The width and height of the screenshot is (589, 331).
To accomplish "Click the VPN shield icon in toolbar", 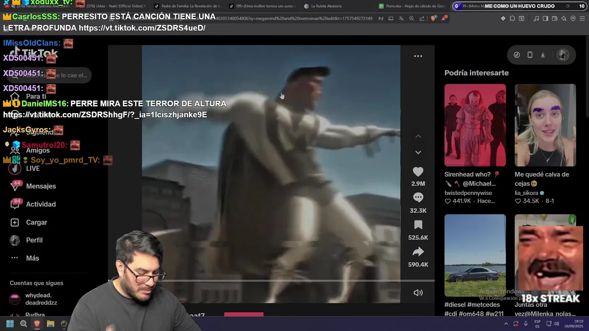I will pyautogui.click(x=573, y=18).
